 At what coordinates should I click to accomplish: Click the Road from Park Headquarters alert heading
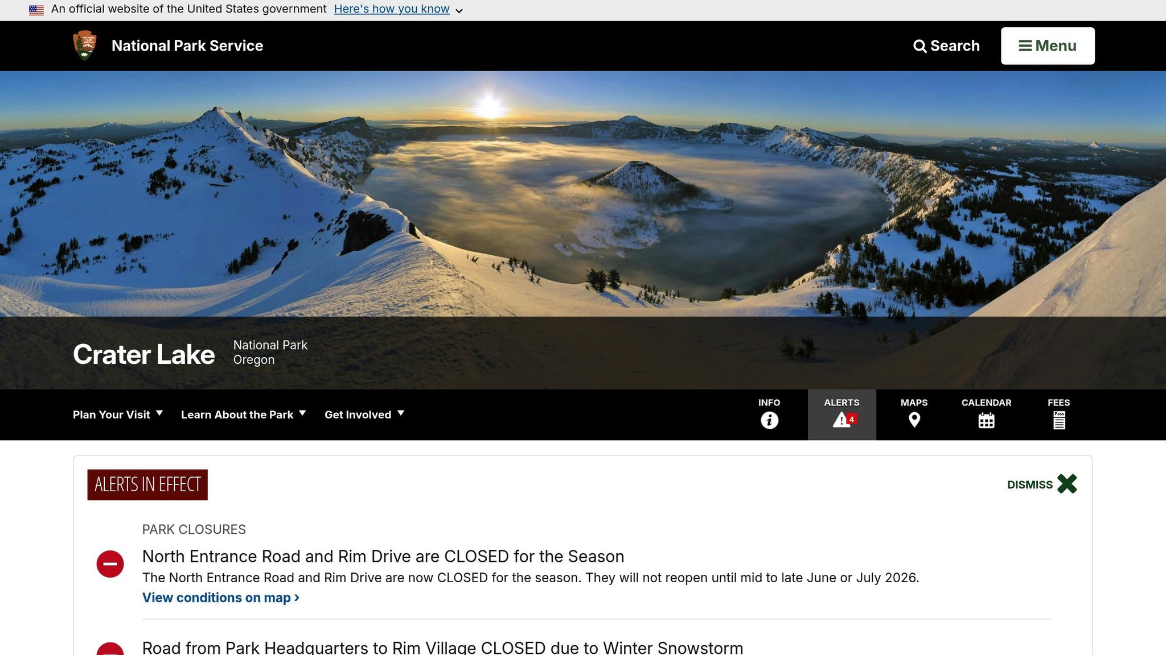tap(442, 647)
